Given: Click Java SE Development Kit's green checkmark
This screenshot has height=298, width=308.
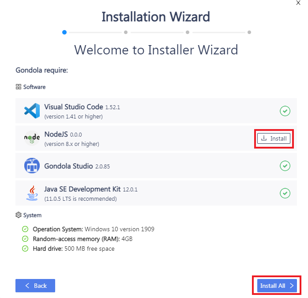Looking at the screenshot, I should (285, 193).
